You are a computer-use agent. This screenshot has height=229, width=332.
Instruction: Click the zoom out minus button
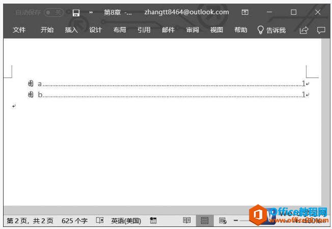pos(236,220)
